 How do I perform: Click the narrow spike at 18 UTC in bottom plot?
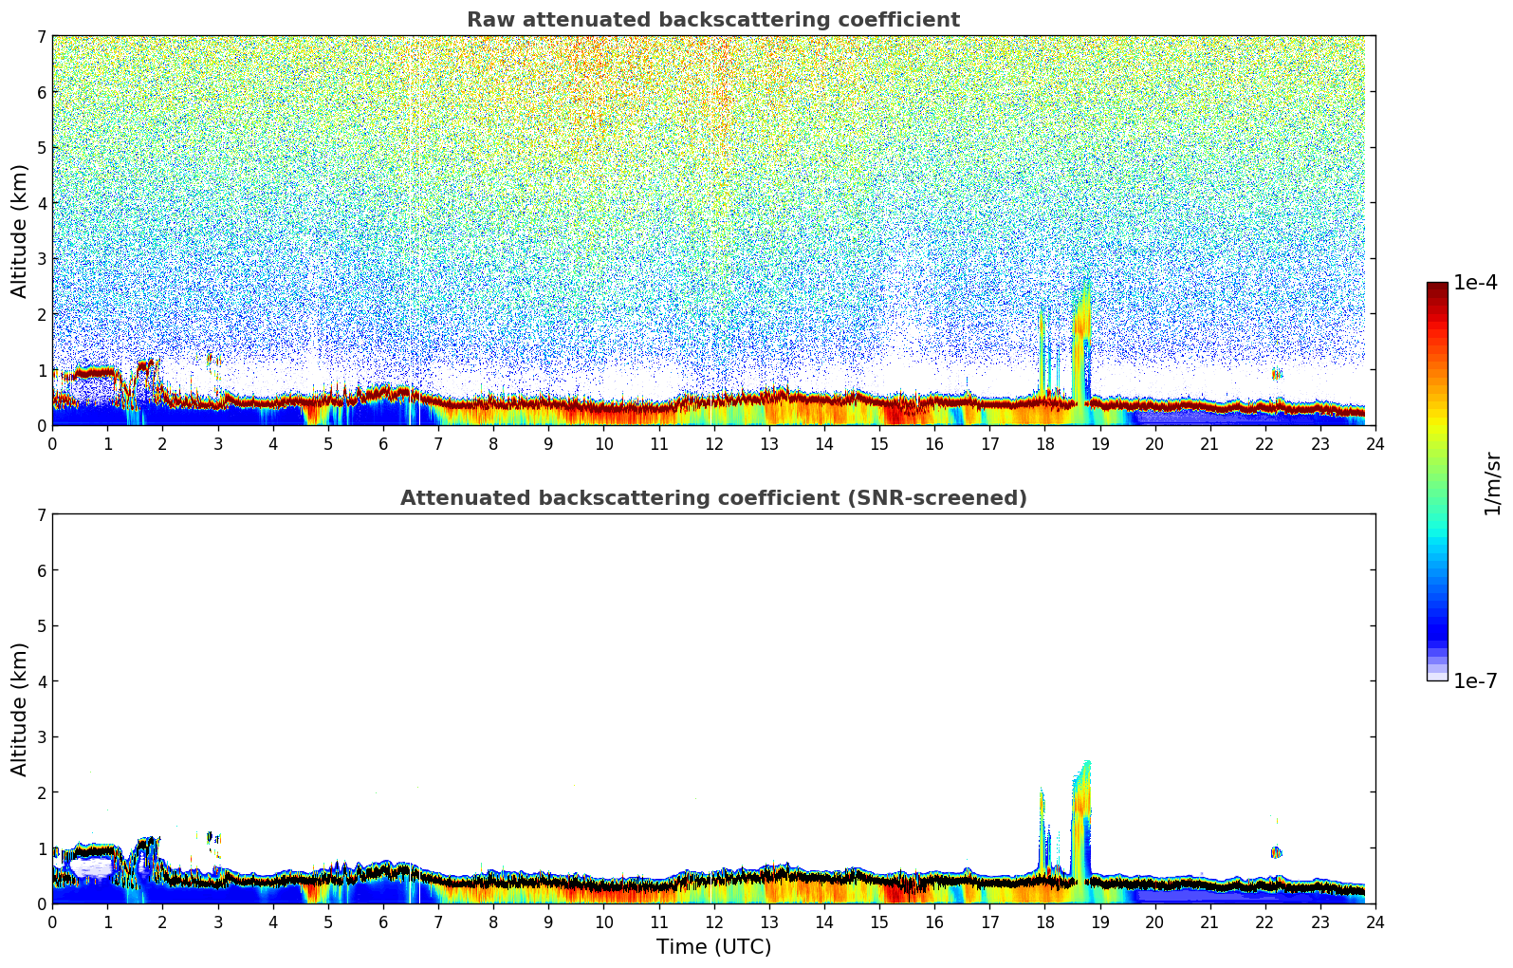(1042, 830)
